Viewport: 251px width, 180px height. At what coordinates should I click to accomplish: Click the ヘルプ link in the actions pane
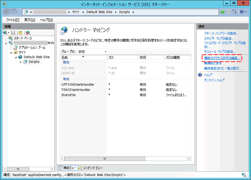pos(208,75)
